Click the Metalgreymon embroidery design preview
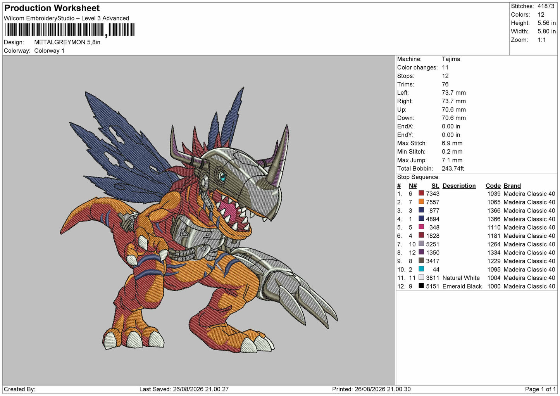560x396 pixels. point(199,220)
